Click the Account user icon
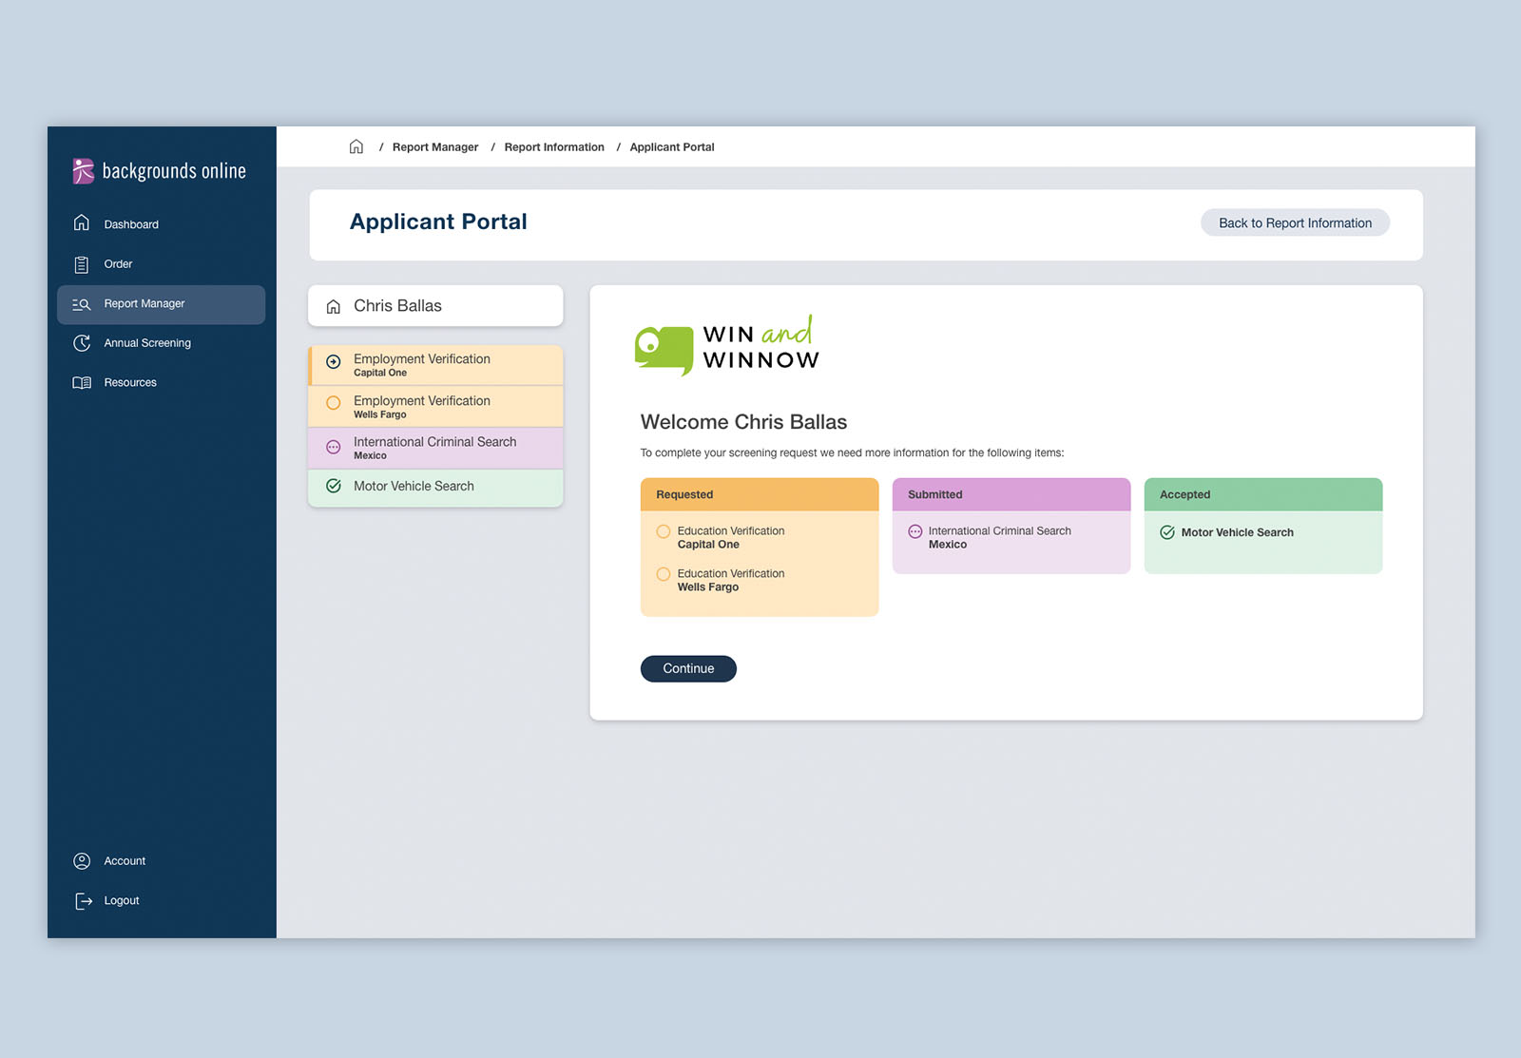The image size is (1521, 1058). tap(82, 861)
